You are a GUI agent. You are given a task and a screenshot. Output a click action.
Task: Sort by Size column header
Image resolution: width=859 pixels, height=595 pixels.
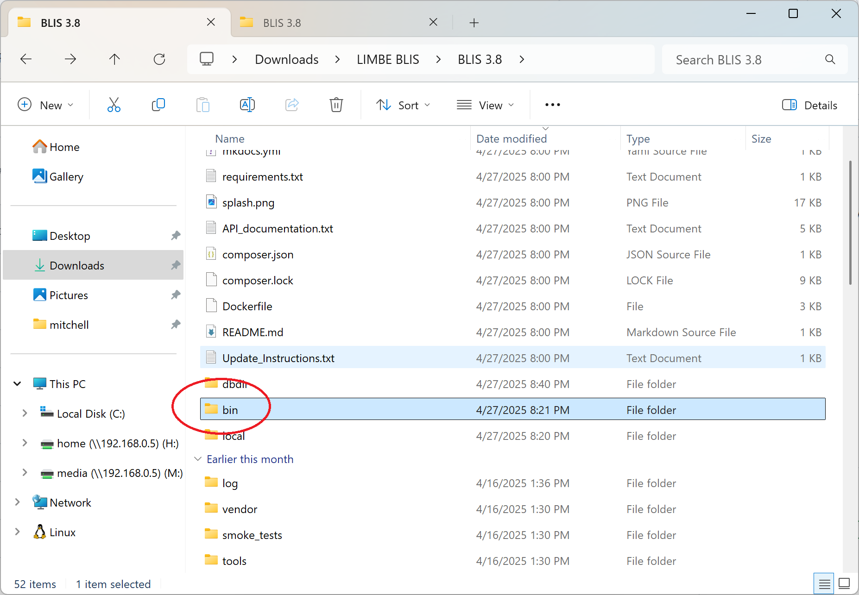tap(761, 139)
